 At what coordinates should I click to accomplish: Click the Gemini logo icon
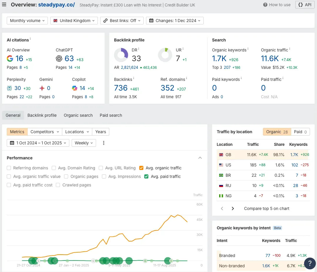tap(42, 88)
